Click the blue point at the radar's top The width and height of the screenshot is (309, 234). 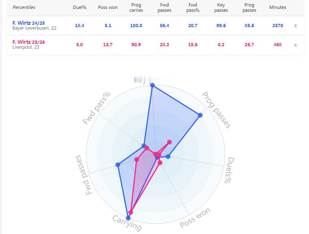152,85
